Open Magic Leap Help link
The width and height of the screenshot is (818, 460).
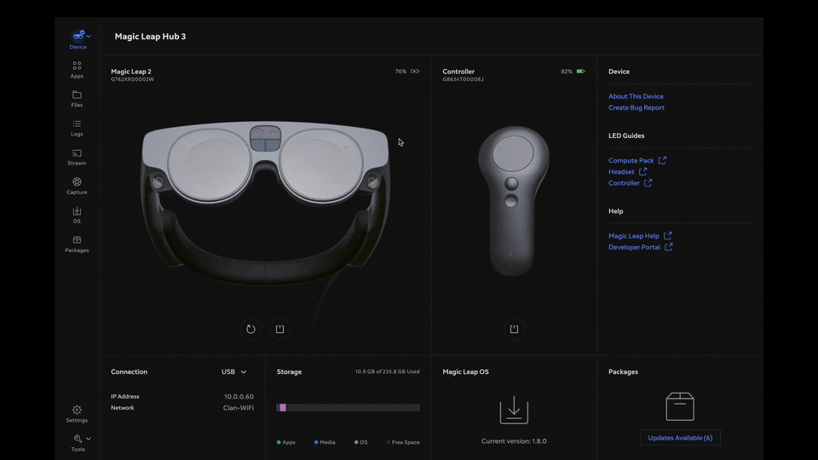(x=634, y=236)
